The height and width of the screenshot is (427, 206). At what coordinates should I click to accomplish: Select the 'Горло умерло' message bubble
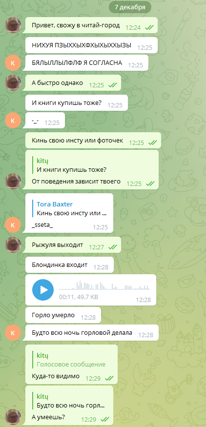(x=63, y=315)
